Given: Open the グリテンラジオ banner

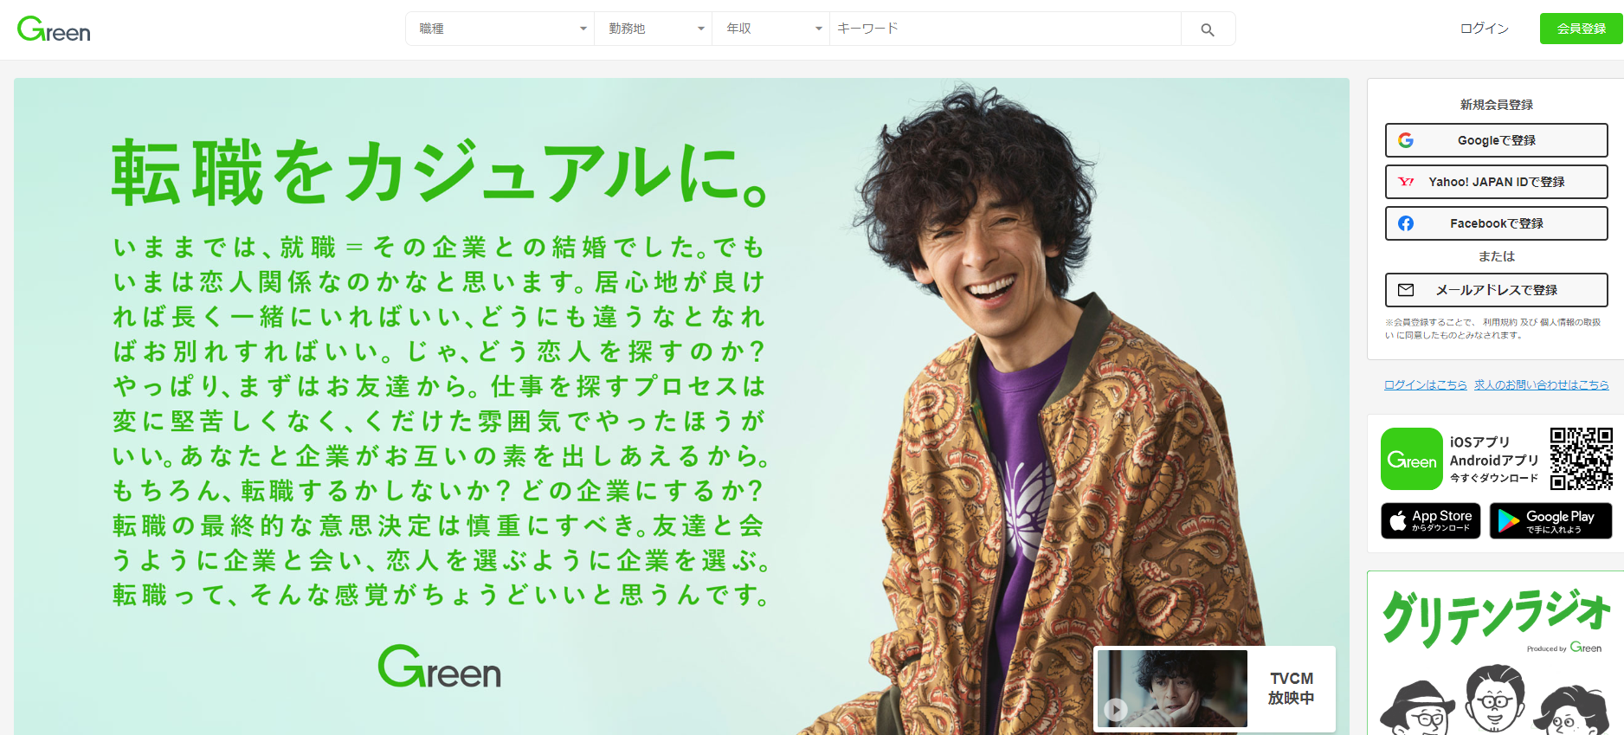Looking at the screenshot, I should (x=1495, y=654).
